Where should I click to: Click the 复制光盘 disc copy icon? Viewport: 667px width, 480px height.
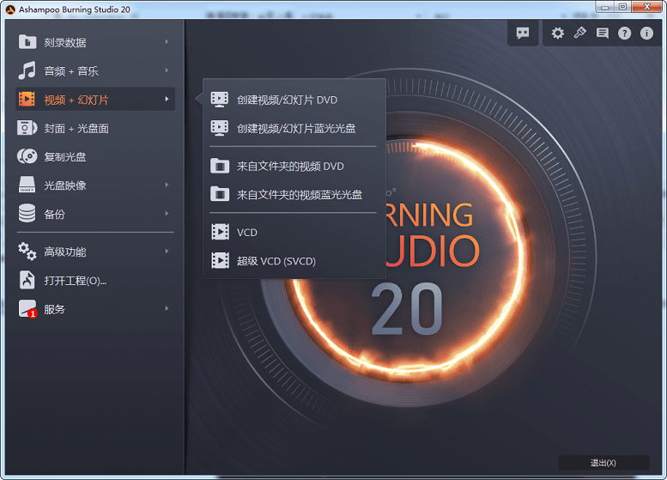(27, 156)
